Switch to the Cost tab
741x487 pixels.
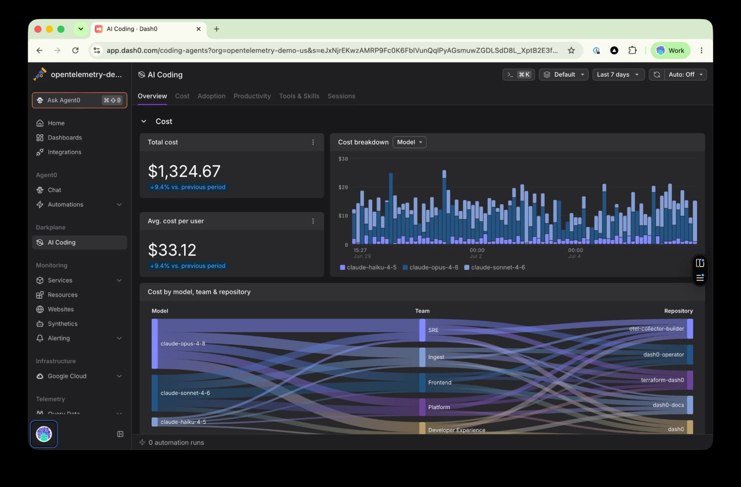point(182,96)
